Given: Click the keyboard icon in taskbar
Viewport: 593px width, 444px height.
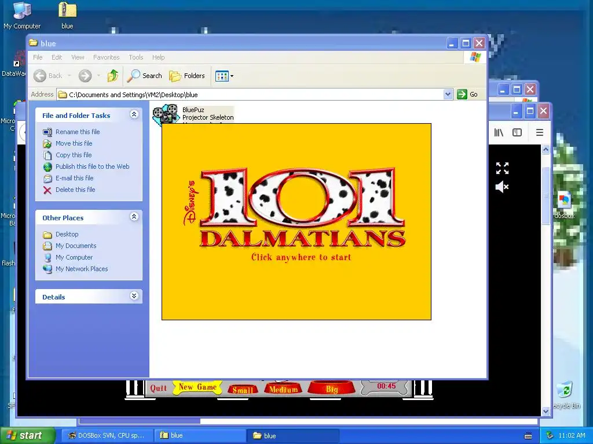Looking at the screenshot, I should [528, 436].
